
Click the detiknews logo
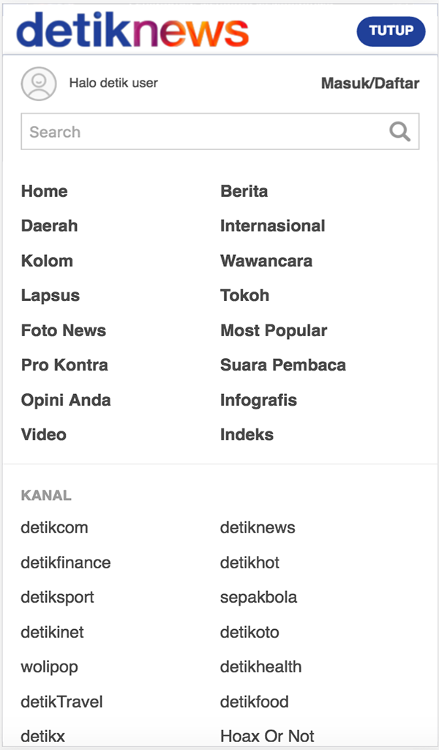[134, 31]
